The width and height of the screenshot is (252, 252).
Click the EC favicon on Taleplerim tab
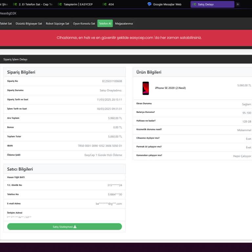point(60,4)
